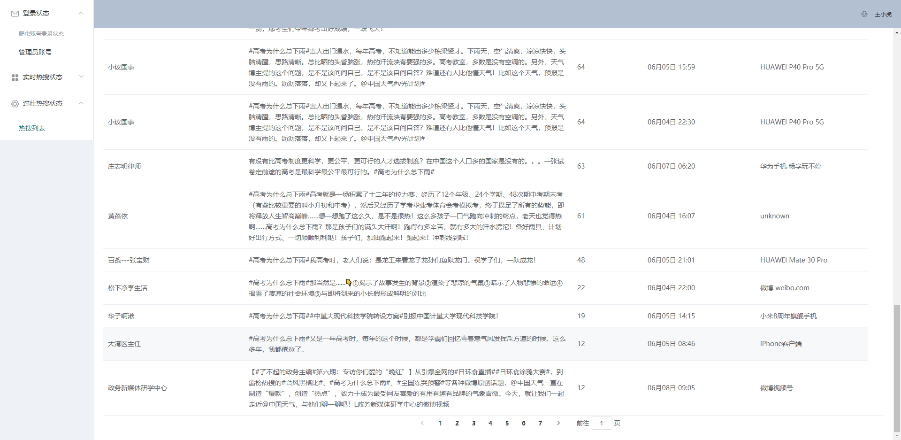Open 热搜列表 menu item

[x=32, y=128]
